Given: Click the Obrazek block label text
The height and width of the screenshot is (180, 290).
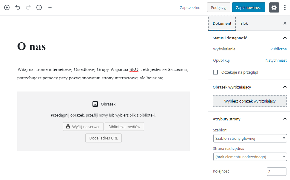Looking at the screenshot, I should [108, 104].
